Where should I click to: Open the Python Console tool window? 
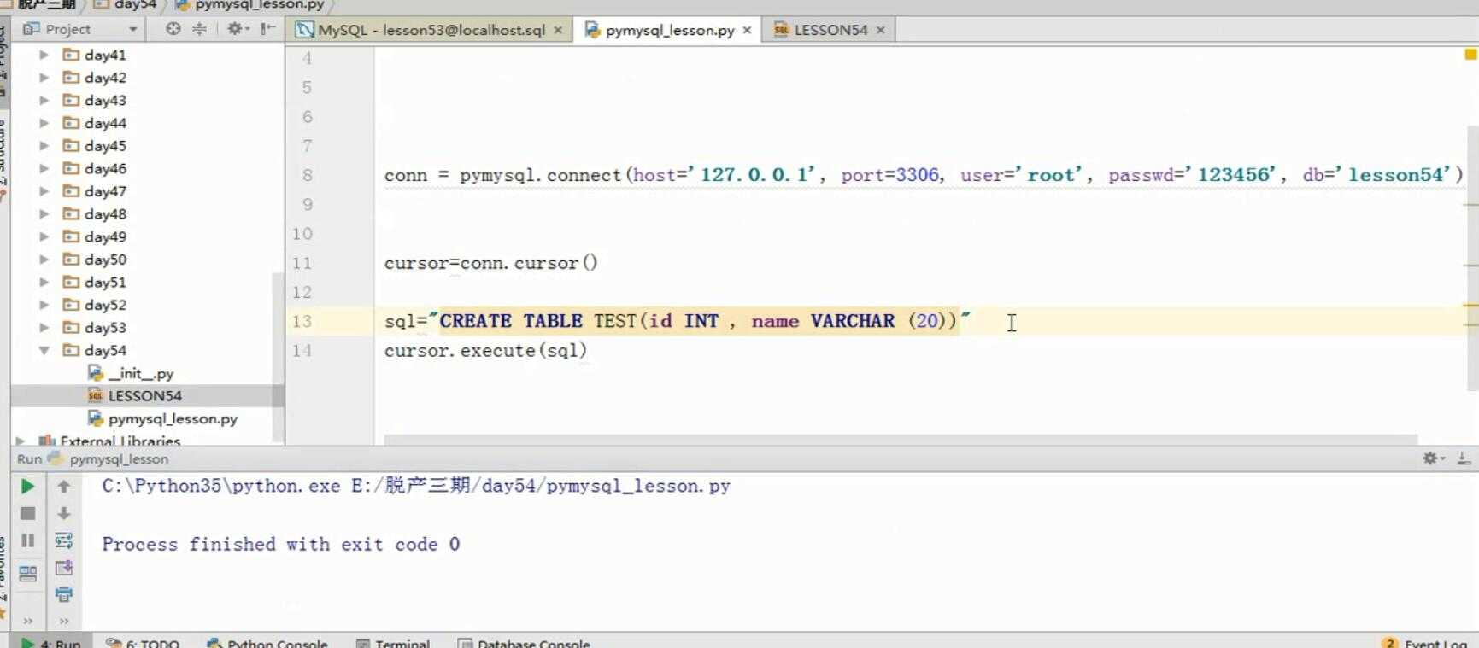(x=267, y=642)
